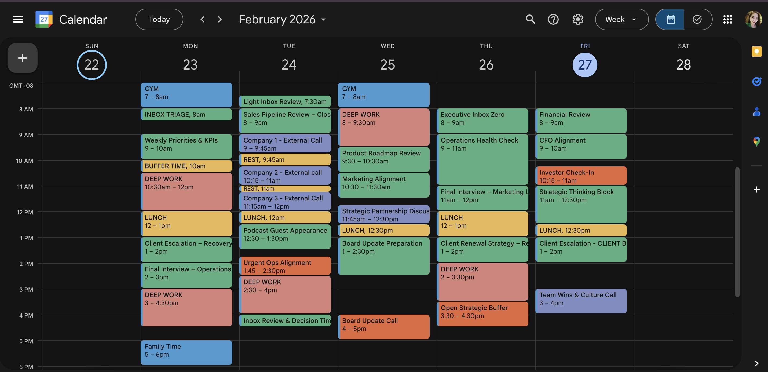Open the Investor Check-In event
The height and width of the screenshot is (372, 768).
(x=580, y=176)
